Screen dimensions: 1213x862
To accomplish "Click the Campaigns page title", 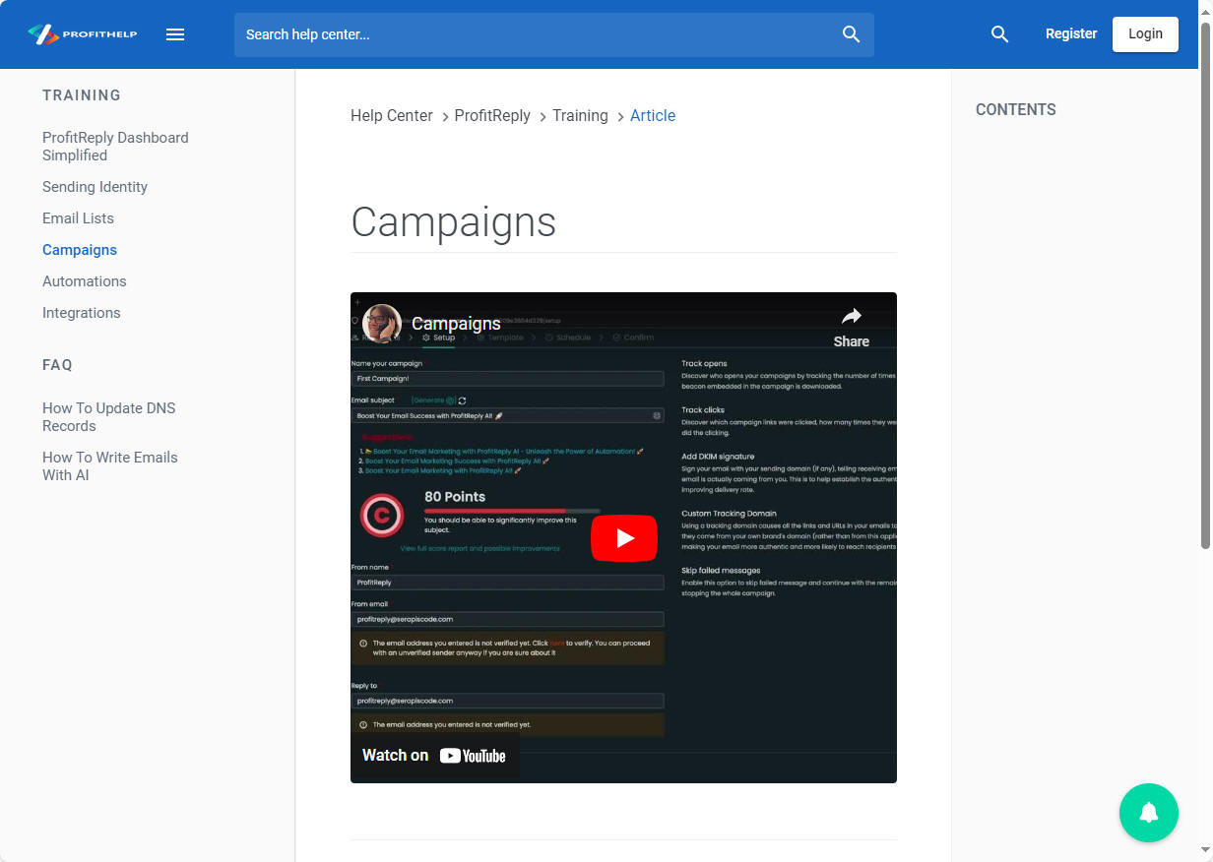I will [x=453, y=222].
